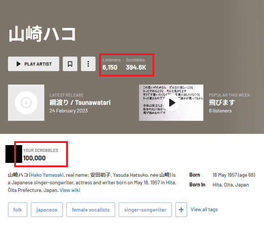Follow the Hako Yamasaki link in the bio
This screenshot has width=264, height=226.
pyautogui.click(x=47, y=175)
